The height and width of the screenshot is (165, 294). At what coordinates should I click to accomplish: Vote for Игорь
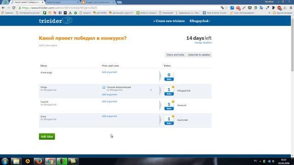coord(169,94)
